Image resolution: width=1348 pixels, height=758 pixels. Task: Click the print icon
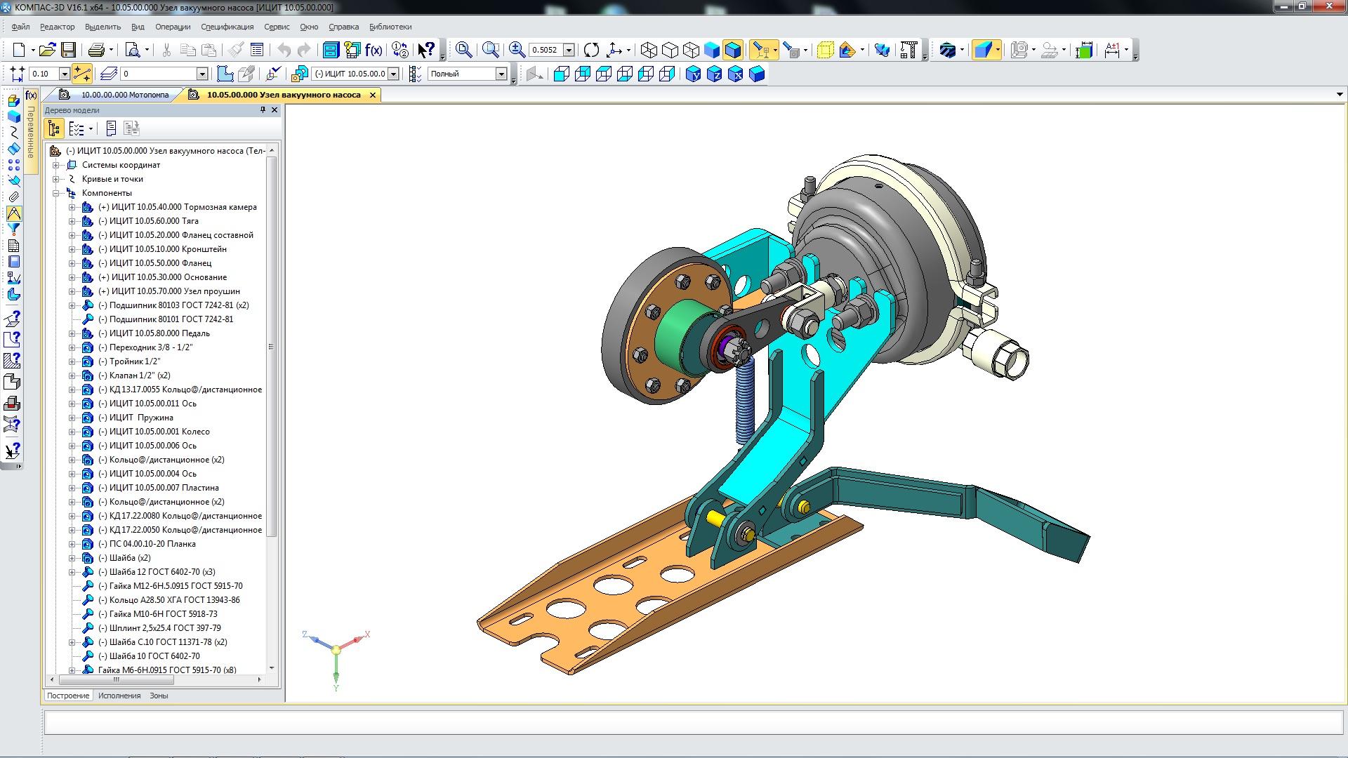(96, 50)
